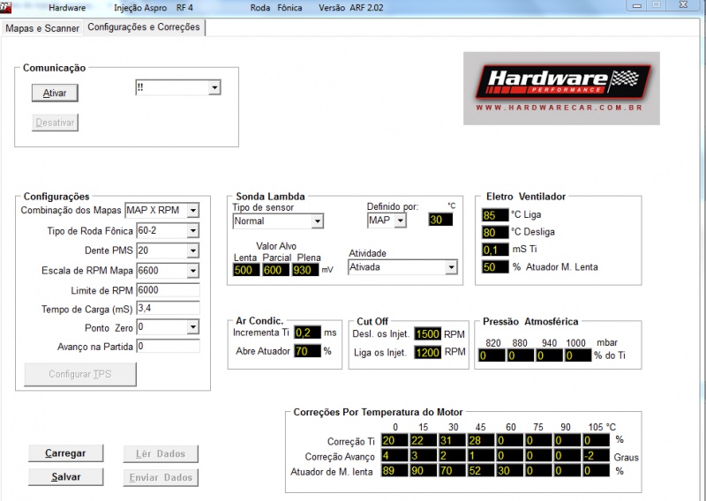Edit Parcial target value 600

[275, 270]
